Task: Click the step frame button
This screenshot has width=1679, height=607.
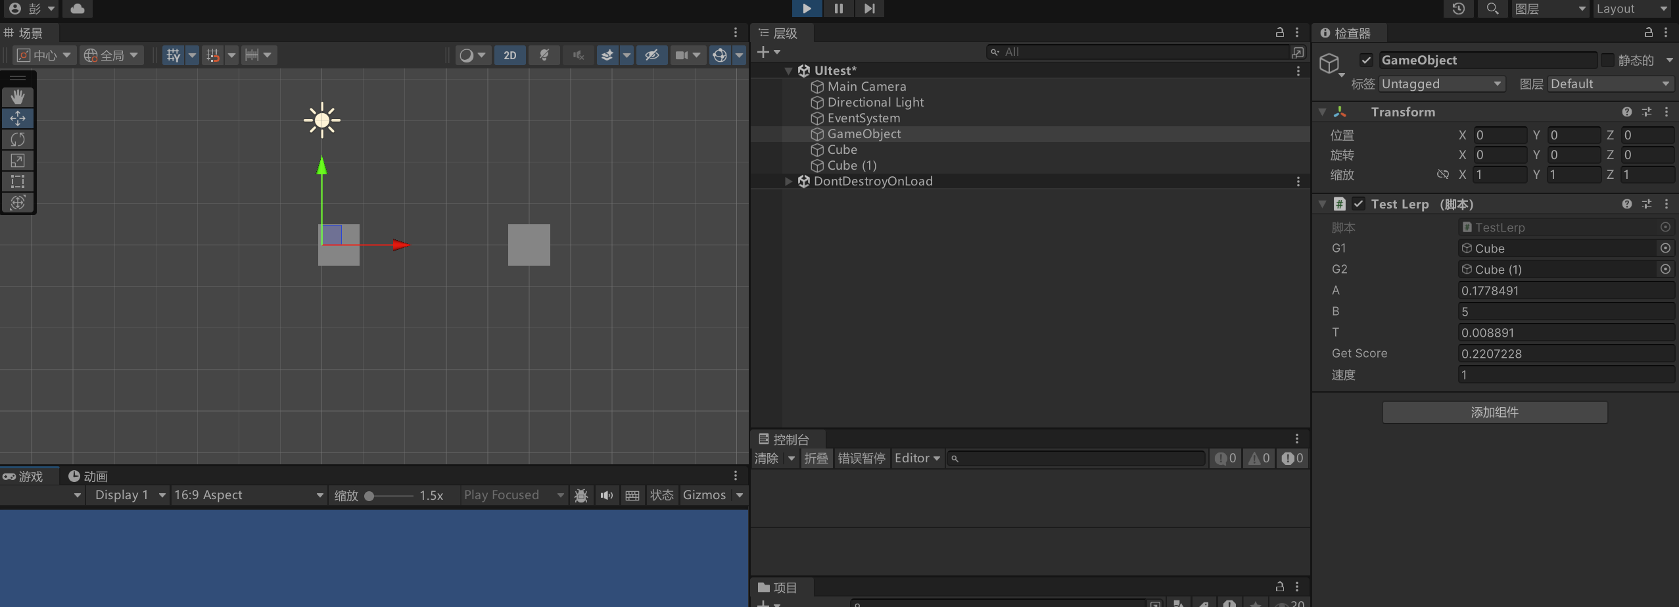Action: pos(868,9)
